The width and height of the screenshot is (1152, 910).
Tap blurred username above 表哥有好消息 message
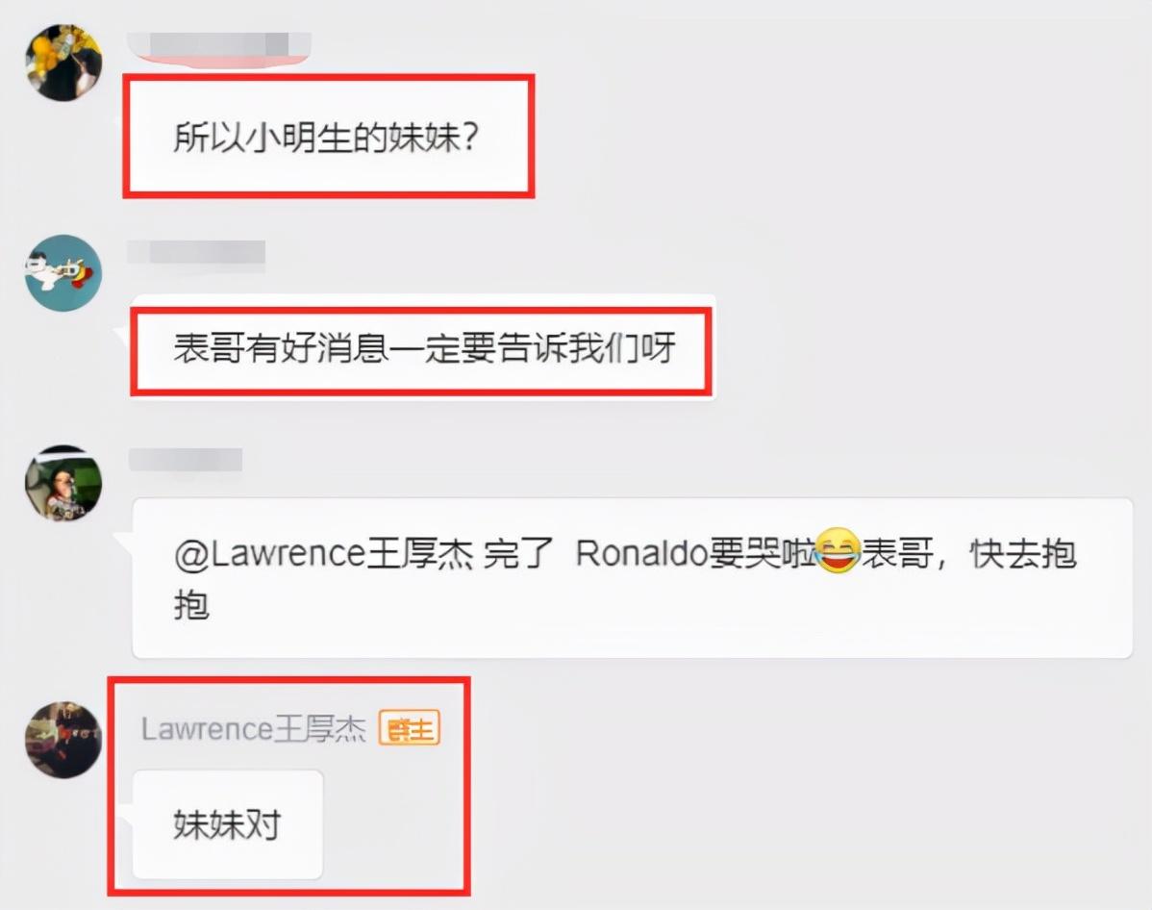click(x=196, y=251)
